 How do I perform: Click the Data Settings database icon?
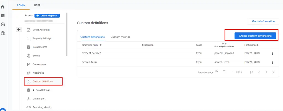[x=28, y=90]
